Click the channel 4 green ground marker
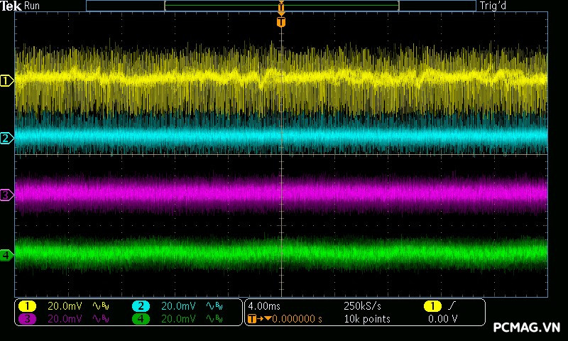This screenshot has width=568, height=341. tap(6, 254)
